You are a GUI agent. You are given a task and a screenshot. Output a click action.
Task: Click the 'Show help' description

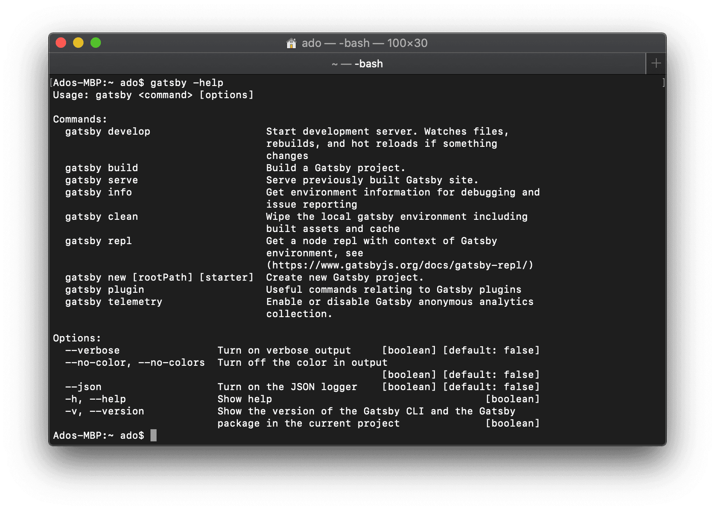pos(244,399)
